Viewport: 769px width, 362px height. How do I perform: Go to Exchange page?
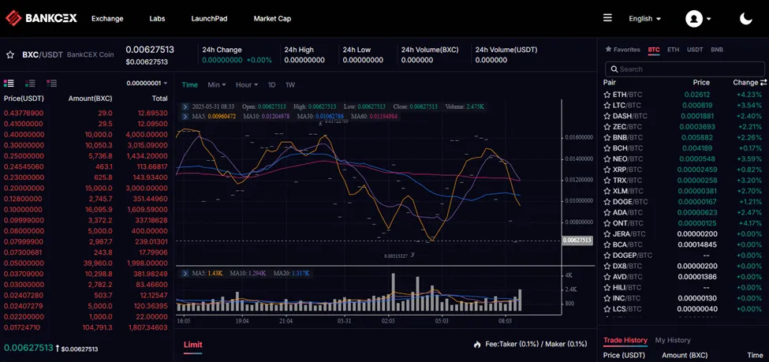[x=107, y=19]
